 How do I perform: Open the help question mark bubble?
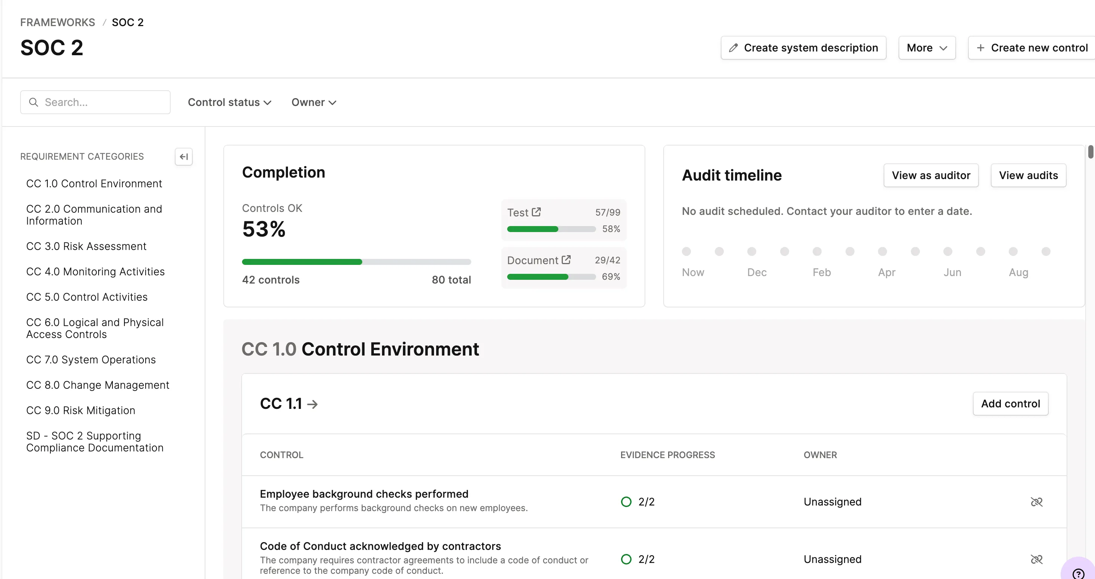click(1078, 573)
